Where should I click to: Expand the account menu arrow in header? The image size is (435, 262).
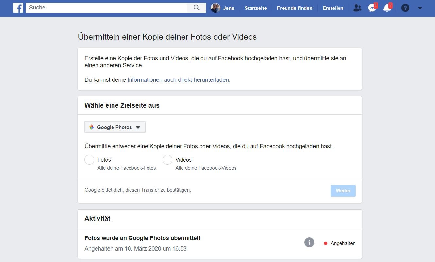click(420, 8)
